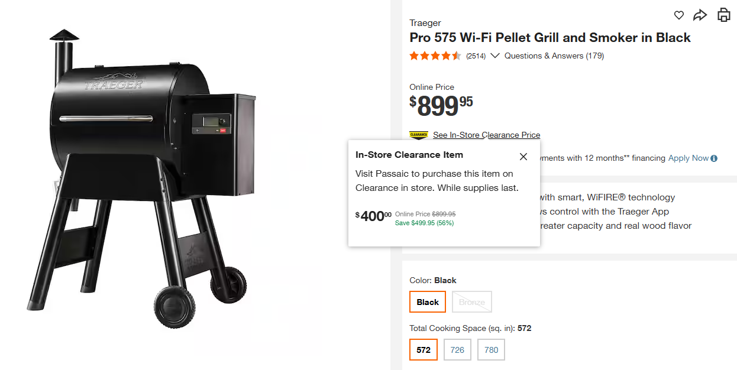The image size is (737, 370).
Task: Click the heart favorite icon
Action: tap(679, 15)
